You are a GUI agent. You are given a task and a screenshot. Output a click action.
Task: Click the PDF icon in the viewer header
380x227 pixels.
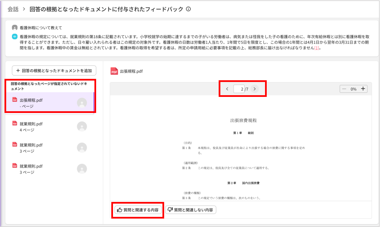(x=114, y=71)
